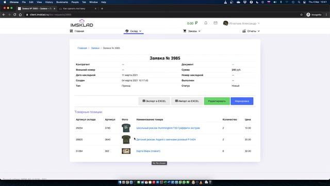This screenshot has width=330, height=186.
Task: Select the article 3640 cell
Action: [108, 139]
